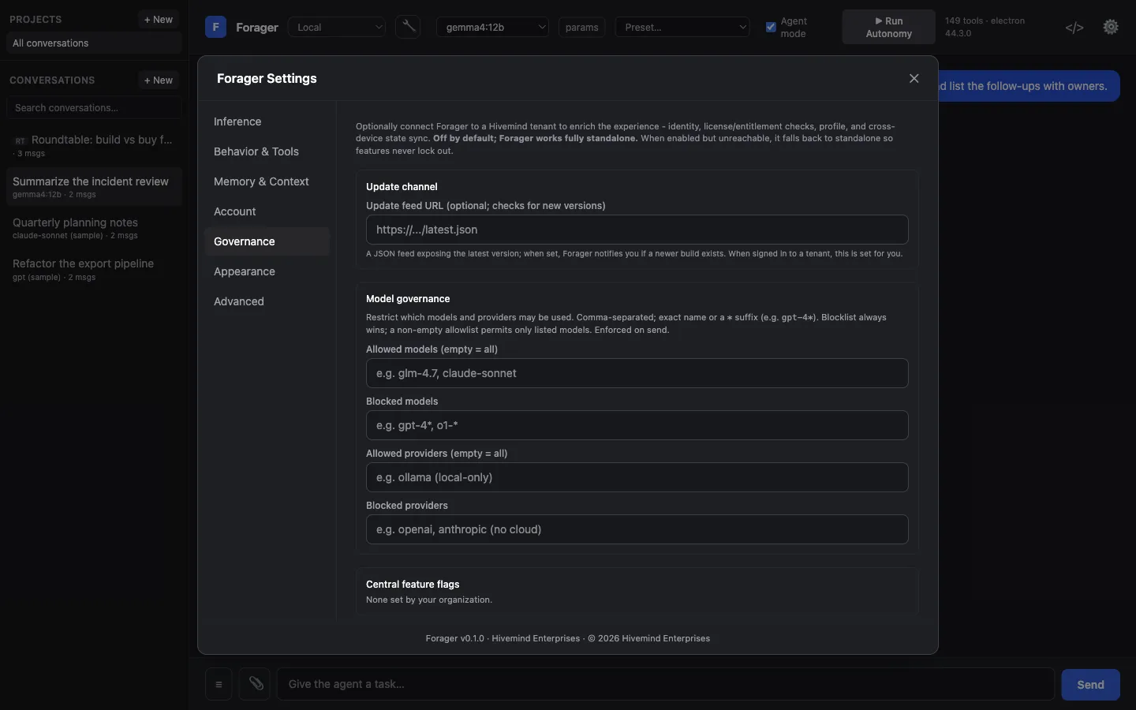Click the Run Autonomy button
This screenshot has height=710, width=1136.
888,27
